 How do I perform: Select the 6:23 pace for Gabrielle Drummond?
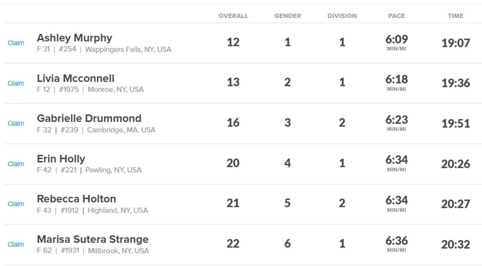point(397,120)
